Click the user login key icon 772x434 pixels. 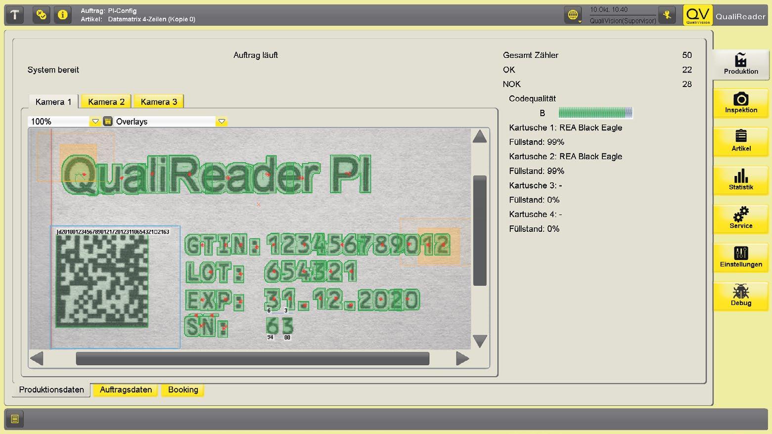pyautogui.click(x=667, y=15)
